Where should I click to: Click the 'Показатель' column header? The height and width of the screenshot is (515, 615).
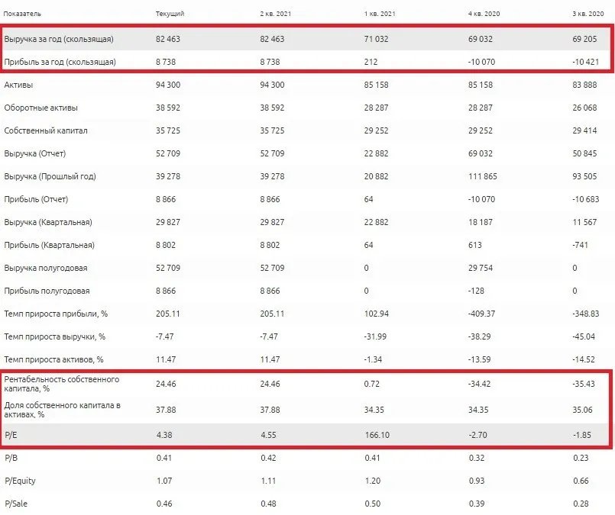click(22, 14)
